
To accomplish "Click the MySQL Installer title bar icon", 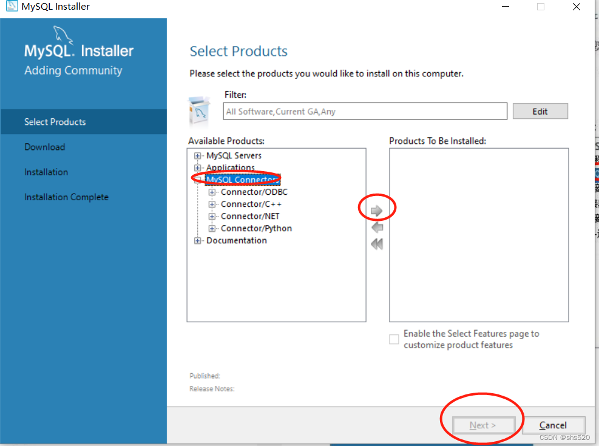I will pos(12,6).
